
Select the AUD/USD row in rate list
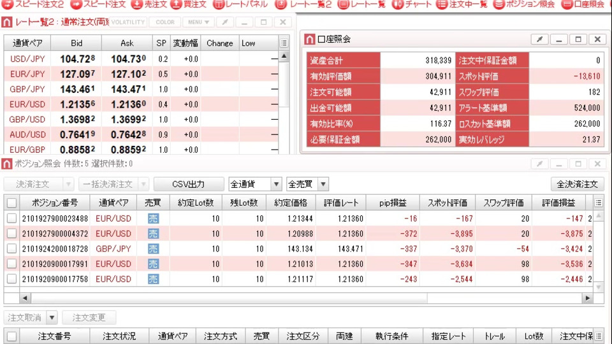coord(141,134)
